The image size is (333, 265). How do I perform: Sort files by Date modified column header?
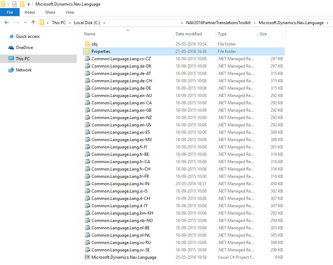point(189,34)
